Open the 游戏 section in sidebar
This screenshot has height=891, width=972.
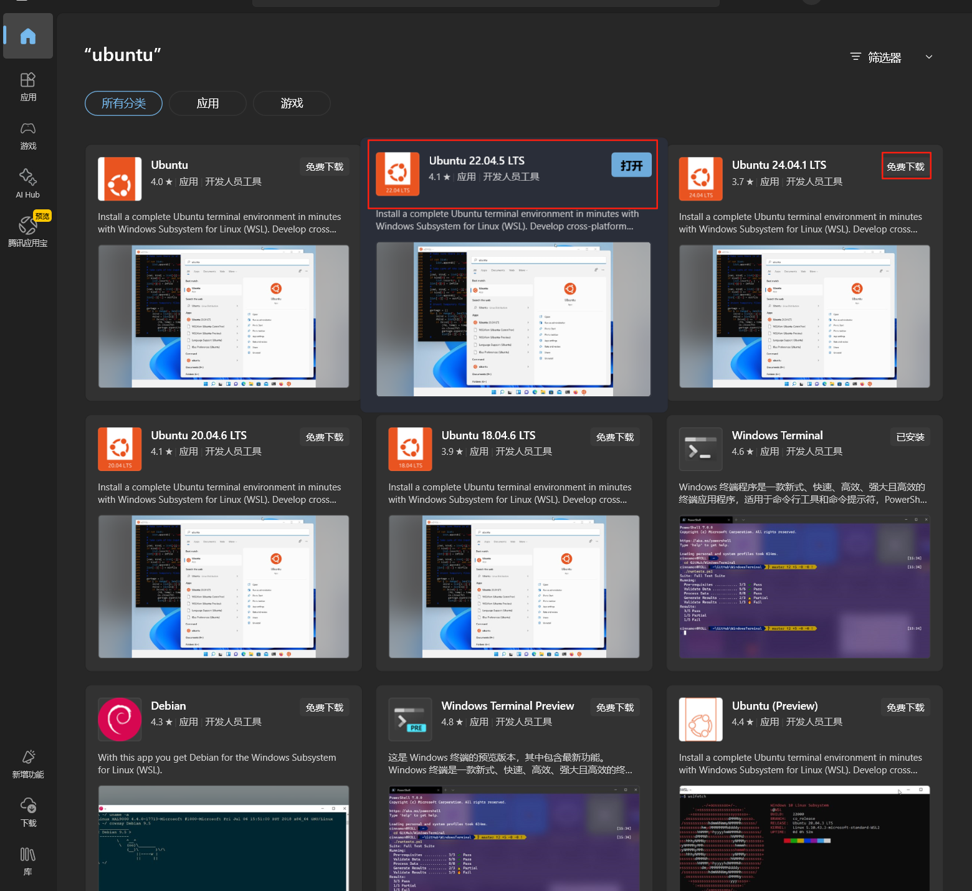pos(28,135)
